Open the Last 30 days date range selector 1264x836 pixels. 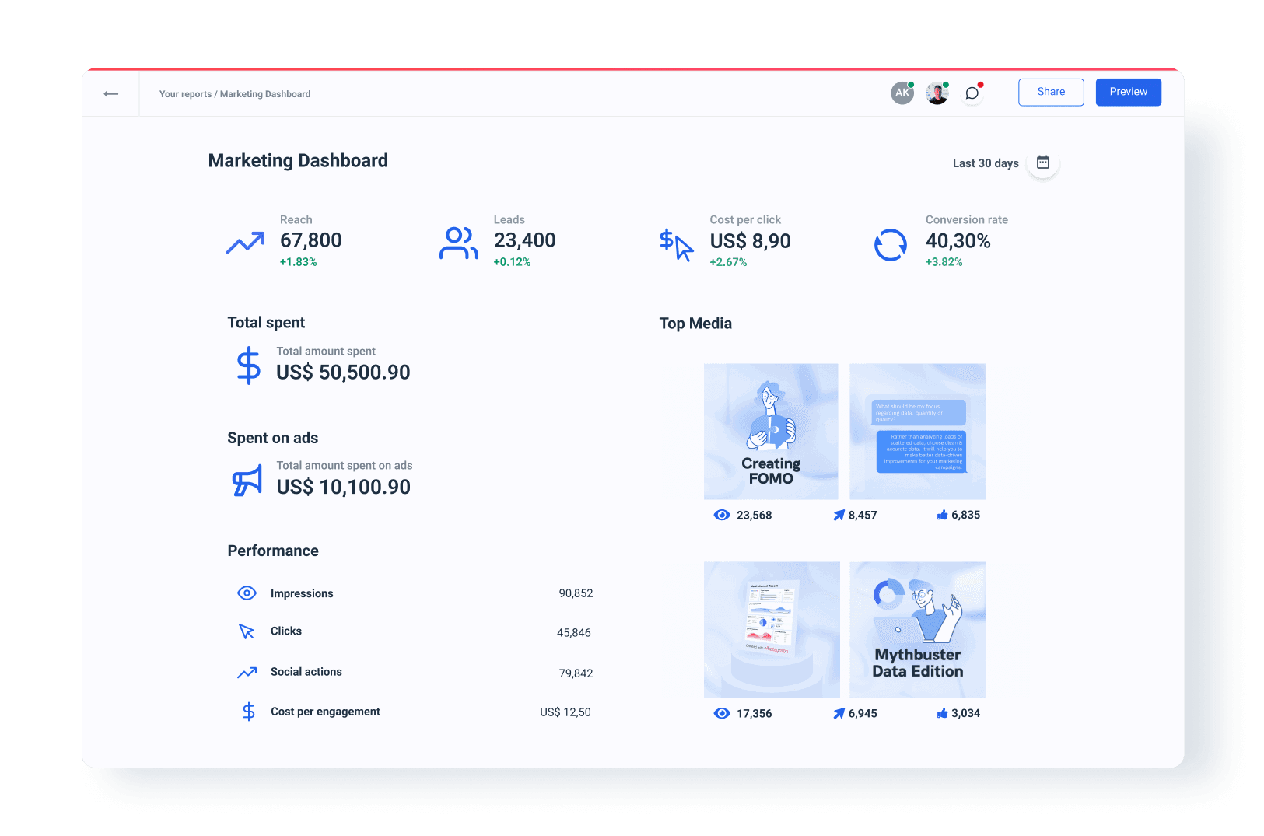(x=985, y=163)
